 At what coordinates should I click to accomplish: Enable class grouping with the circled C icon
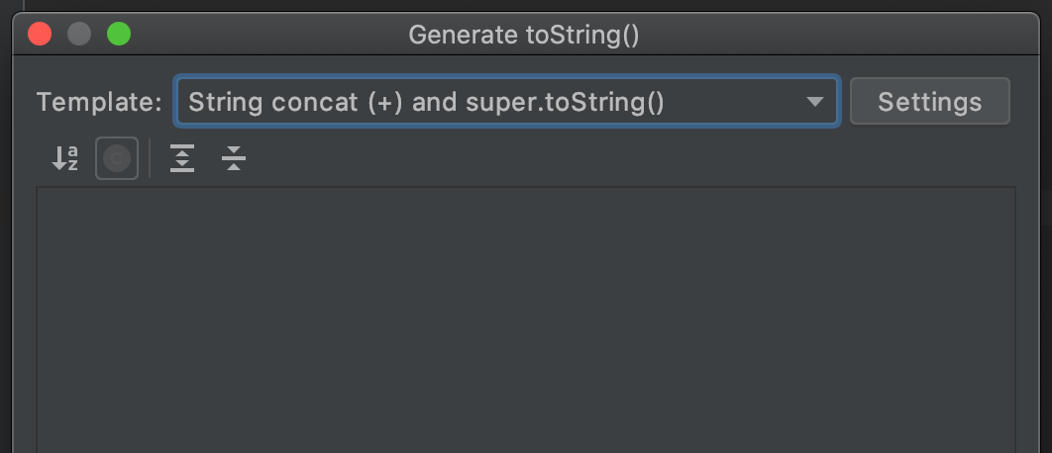(x=117, y=158)
